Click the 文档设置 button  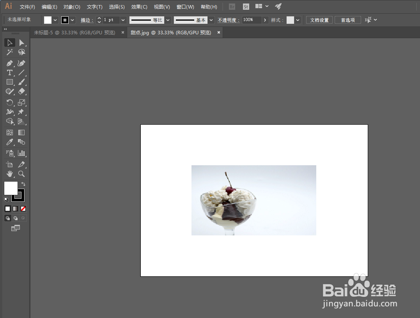[319, 20]
